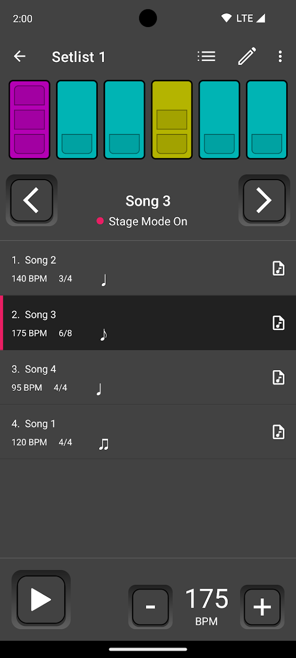The height and width of the screenshot is (658, 296).
Task: Tap the yellow fourth beat pad
Action: coord(172,120)
